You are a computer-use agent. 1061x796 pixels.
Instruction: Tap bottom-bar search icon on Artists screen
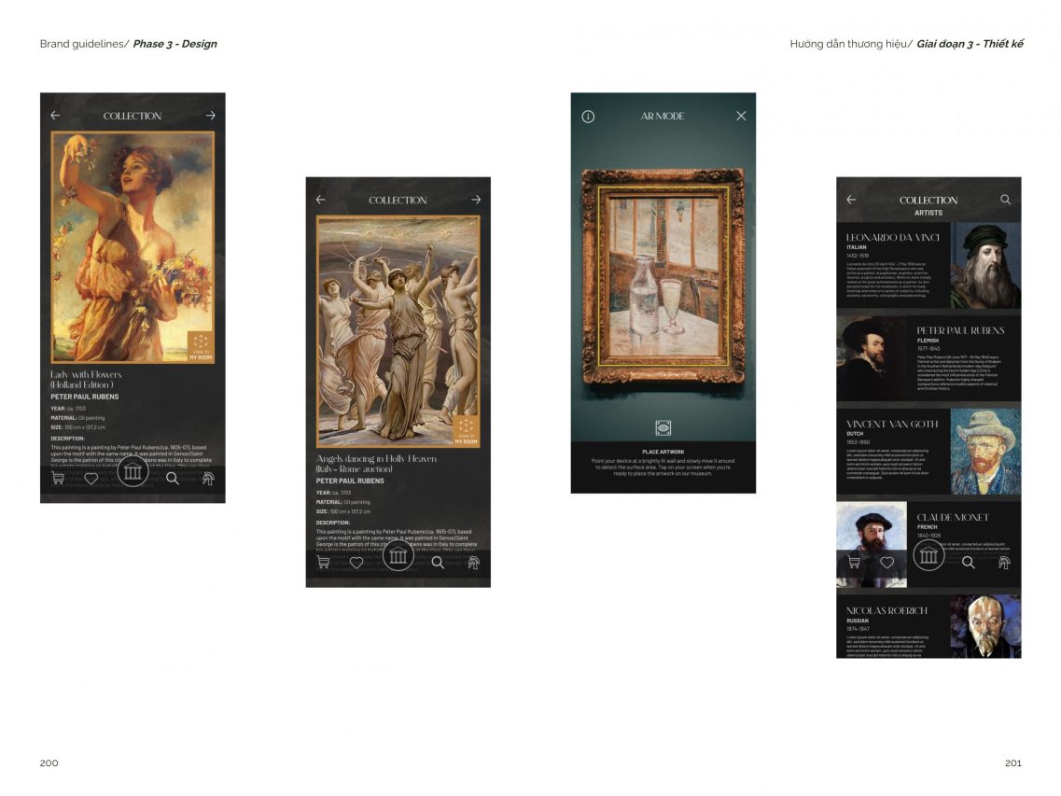(969, 562)
